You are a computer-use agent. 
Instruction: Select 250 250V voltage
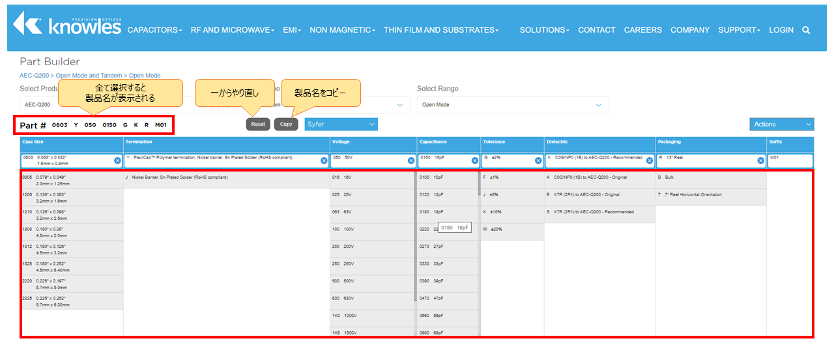tap(372, 267)
